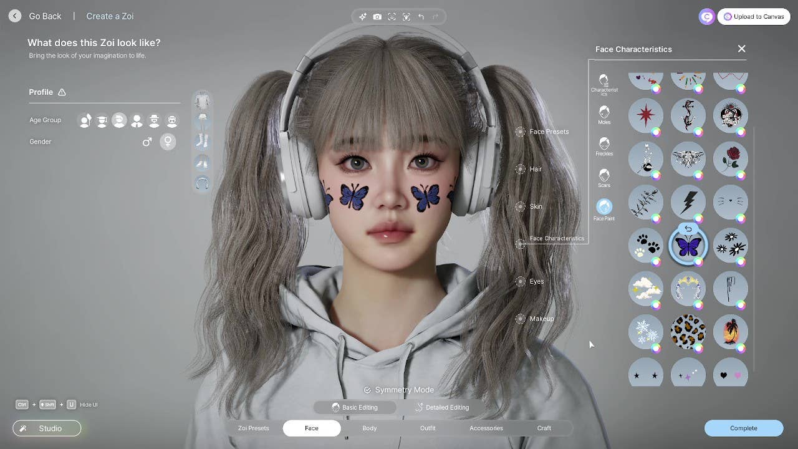Choose the skull face paint
Image resolution: width=798 pixels, height=449 pixels.
point(730,115)
